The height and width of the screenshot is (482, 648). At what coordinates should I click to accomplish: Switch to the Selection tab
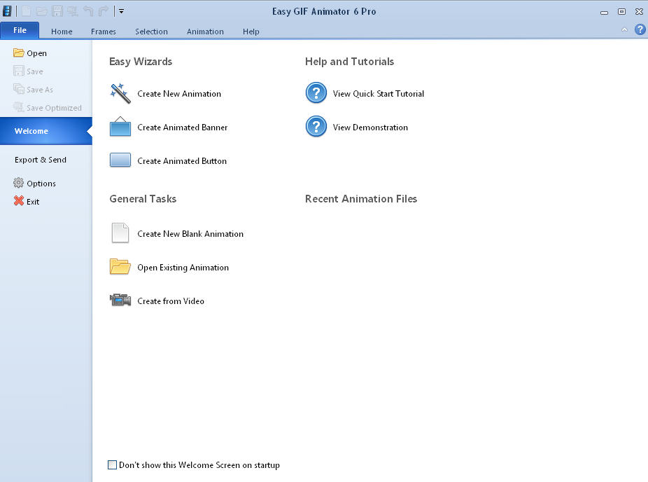(x=151, y=32)
